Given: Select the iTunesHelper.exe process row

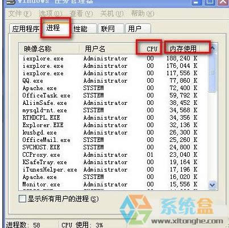Looking at the screenshot, I should 114,169.
